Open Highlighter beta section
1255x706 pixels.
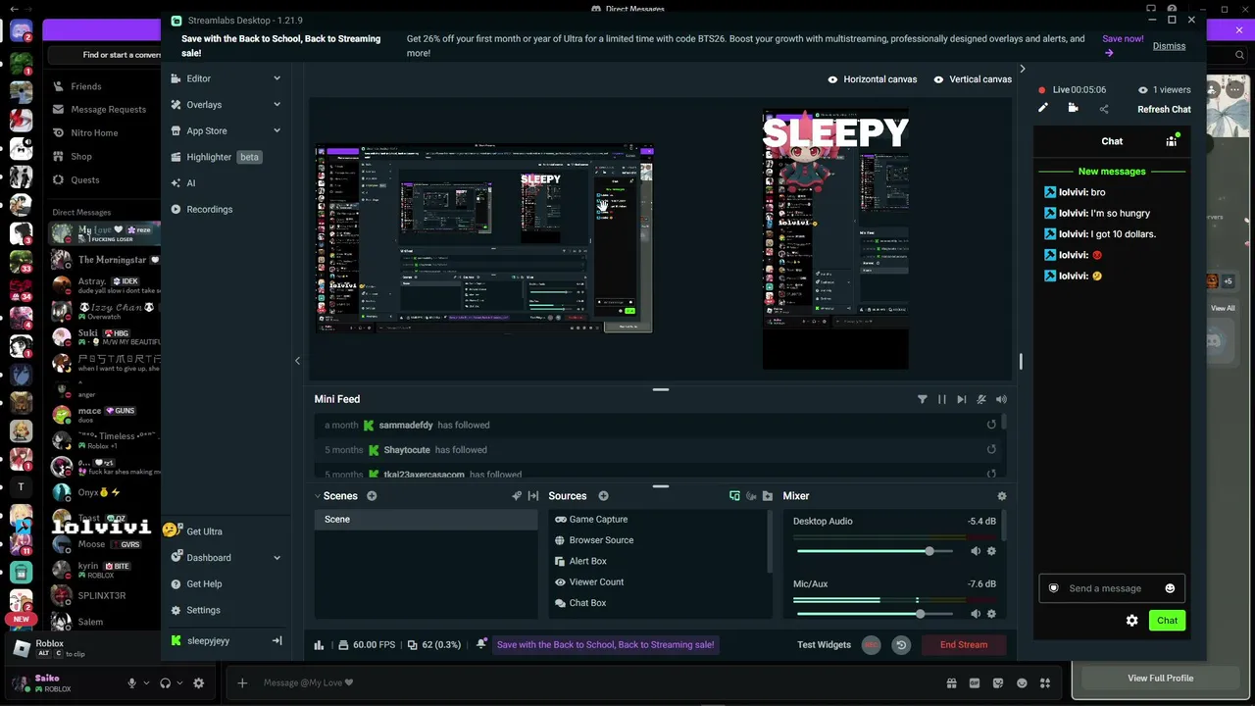point(216,157)
